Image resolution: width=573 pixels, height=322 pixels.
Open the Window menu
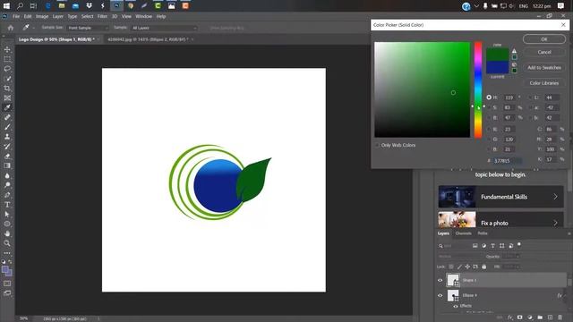pyautogui.click(x=143, y=16)
